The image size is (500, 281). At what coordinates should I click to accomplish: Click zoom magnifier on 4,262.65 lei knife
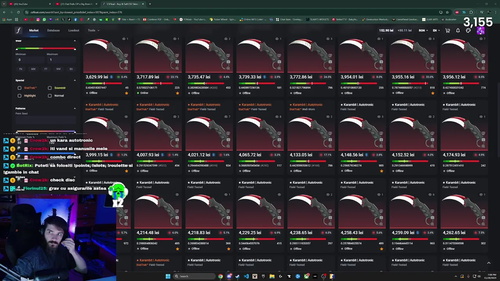(483, 224)
